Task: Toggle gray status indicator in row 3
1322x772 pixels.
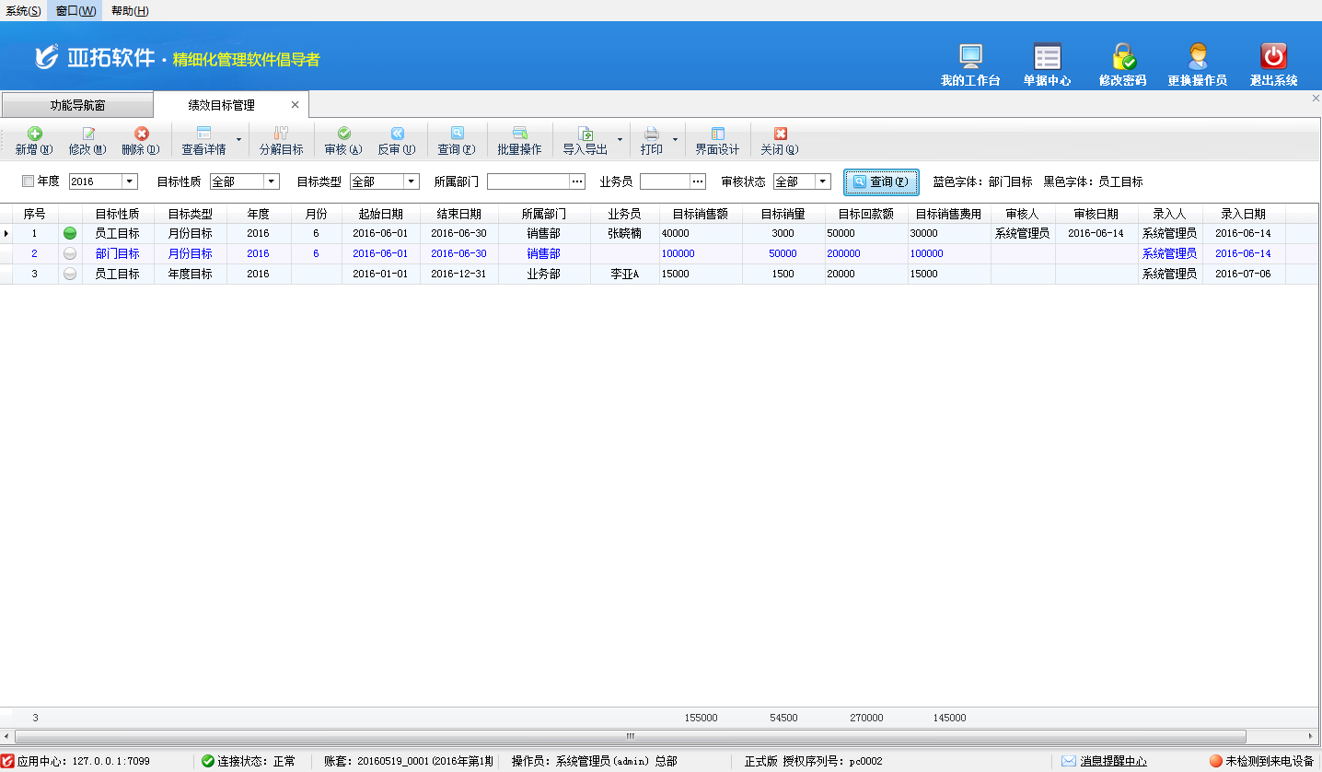Action: pos(70,275)
